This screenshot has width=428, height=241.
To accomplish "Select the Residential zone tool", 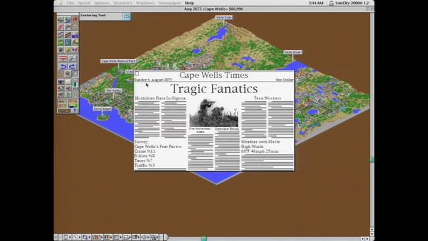I will click(60, 42).
